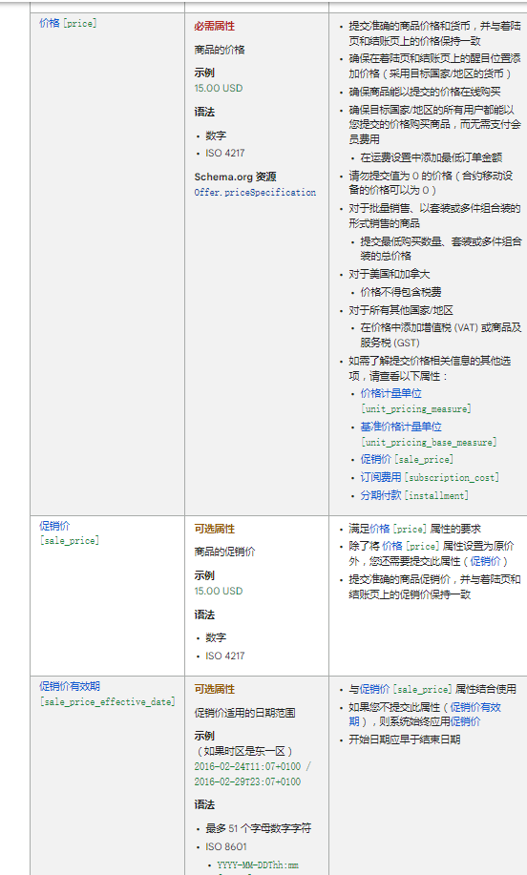
Task: Click 促销价 link in '与促销价 [sale_price] 属性结合使用'
Action: [374, 689]
